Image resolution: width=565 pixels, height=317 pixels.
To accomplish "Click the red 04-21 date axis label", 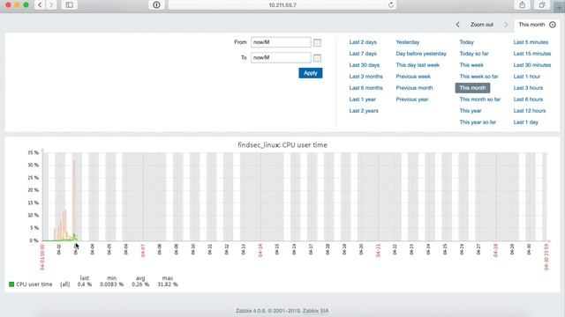I will pos(378,250).
